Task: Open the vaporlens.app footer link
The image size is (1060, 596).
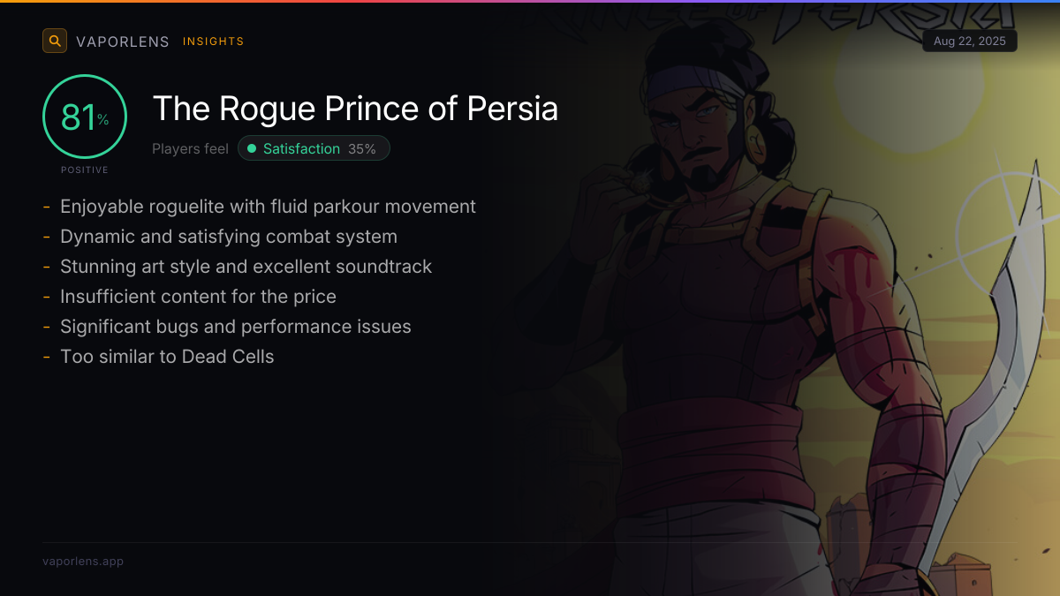Action: coord(83,562)
